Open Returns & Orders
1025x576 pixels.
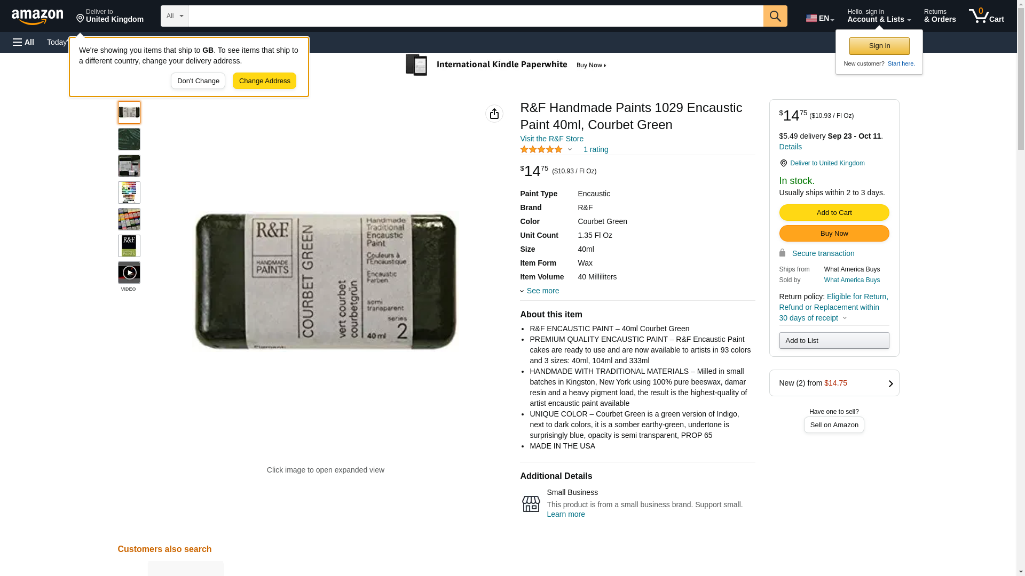[940, 16]
